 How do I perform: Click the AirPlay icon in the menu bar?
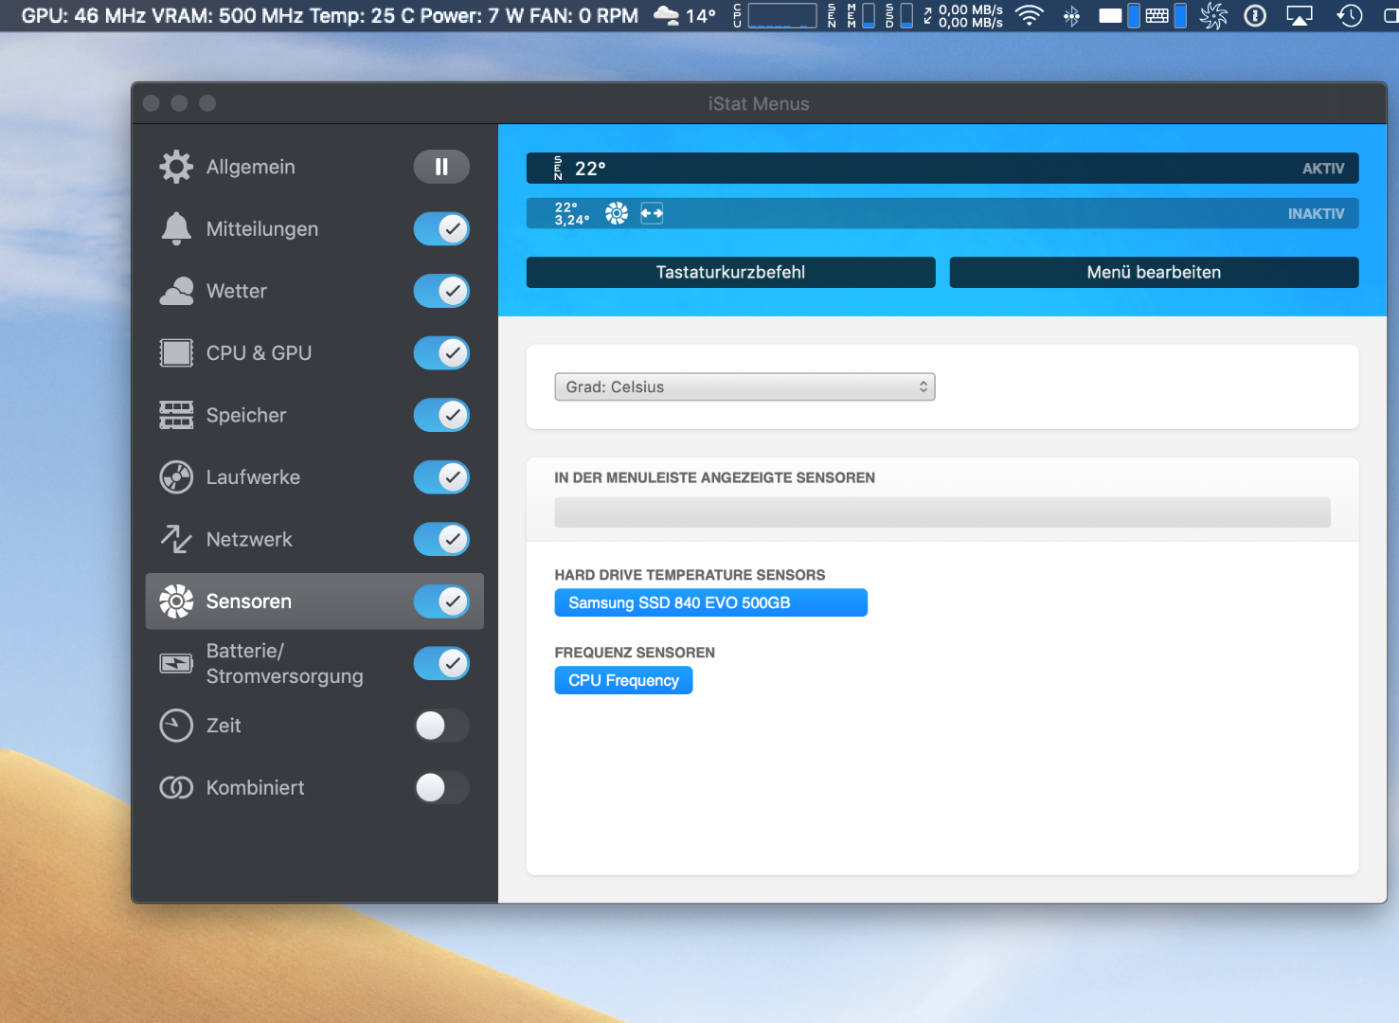[1299, 15]
